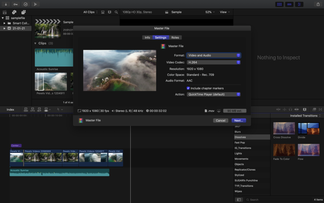The height and width of the screenshot is (203, 324).
Task: Click the browser search magnifier
Action: pyautogui.click(x=116, y=12)
